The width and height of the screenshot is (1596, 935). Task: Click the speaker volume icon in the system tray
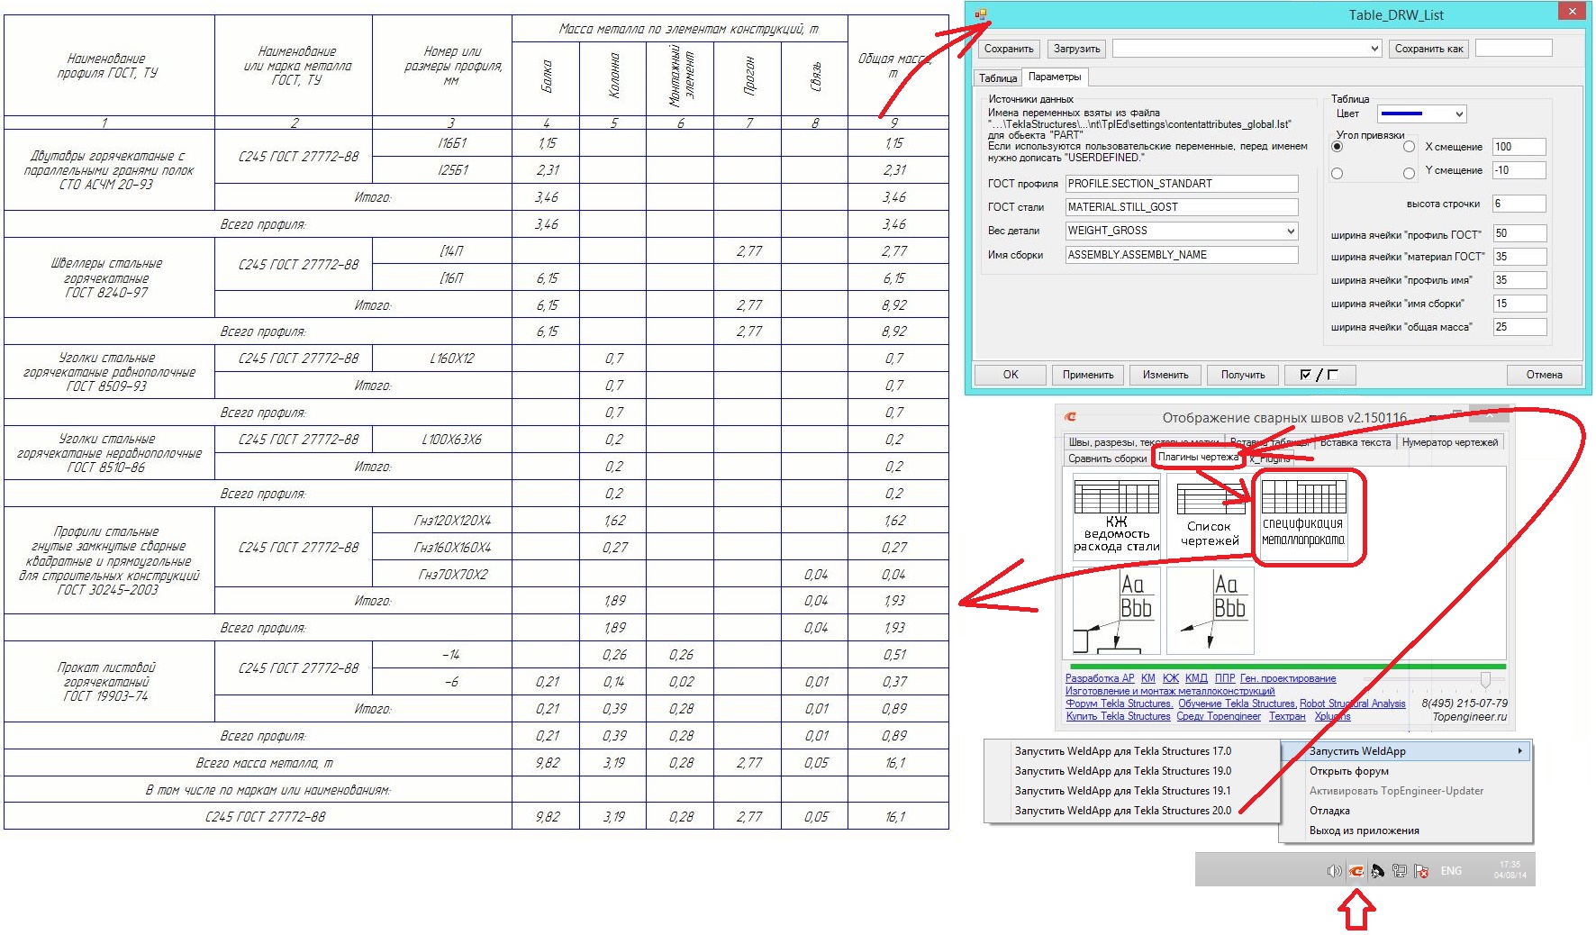(1334, 871)
